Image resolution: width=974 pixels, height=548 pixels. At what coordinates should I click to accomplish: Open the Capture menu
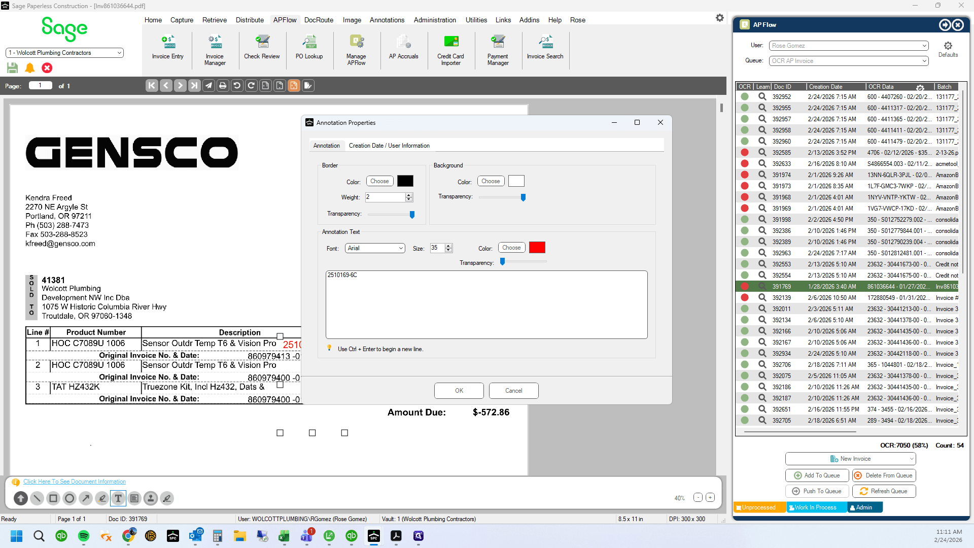pos(182,20)
